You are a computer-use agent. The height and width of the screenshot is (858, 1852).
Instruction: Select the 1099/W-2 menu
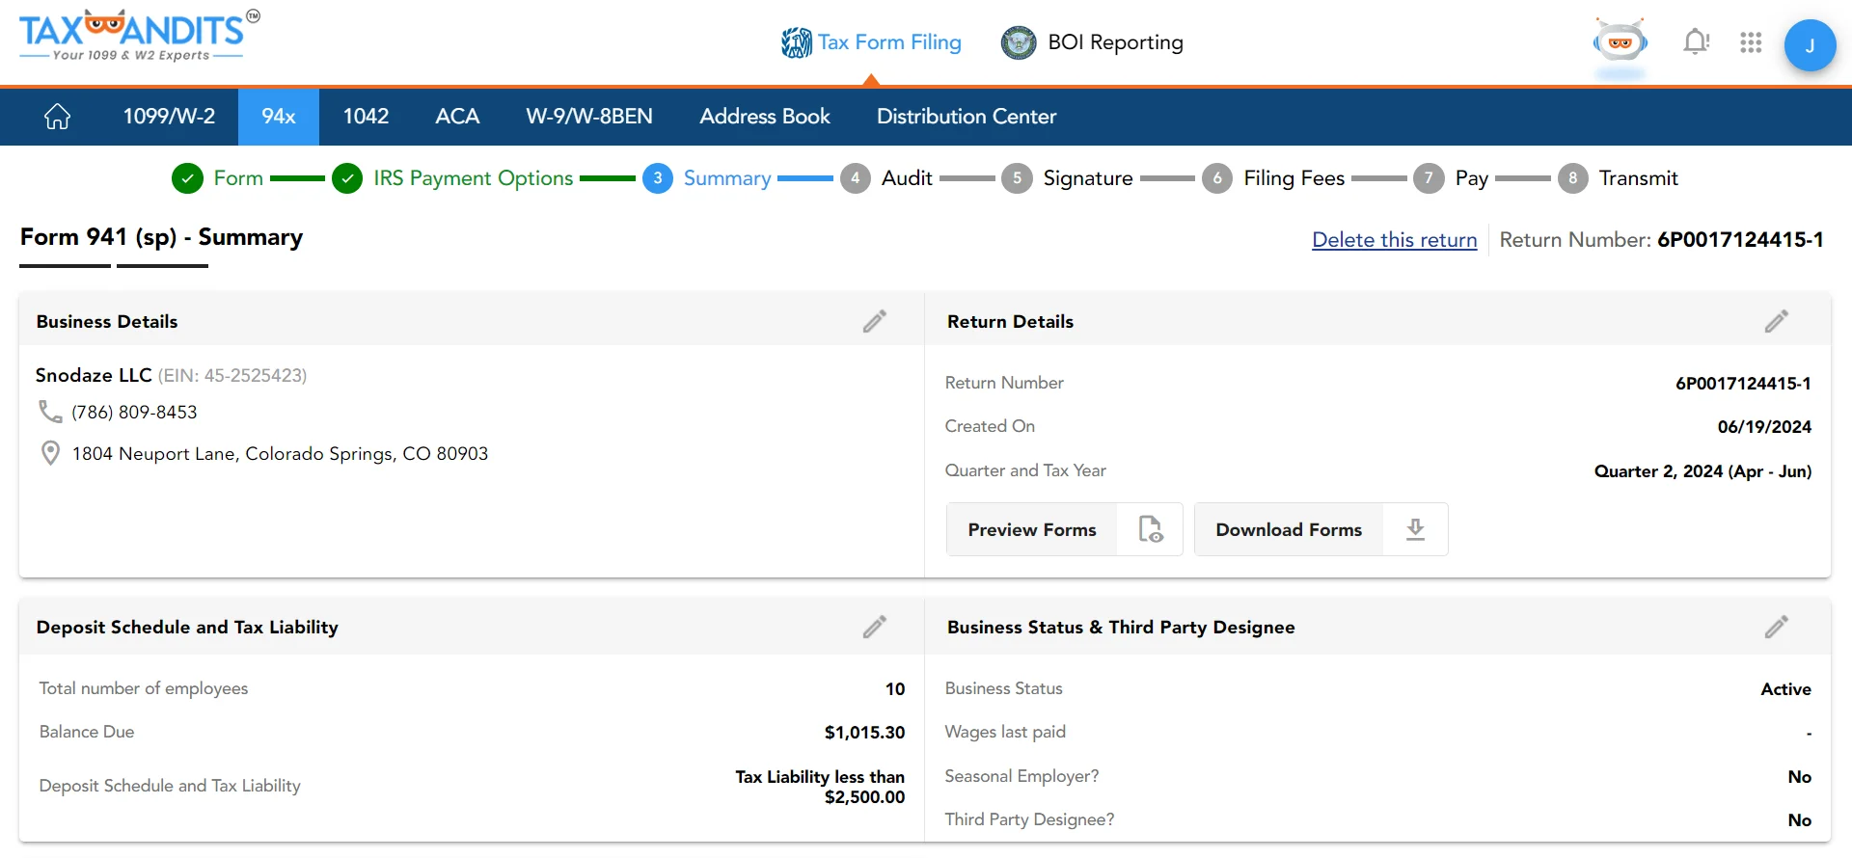click(169, 117)
